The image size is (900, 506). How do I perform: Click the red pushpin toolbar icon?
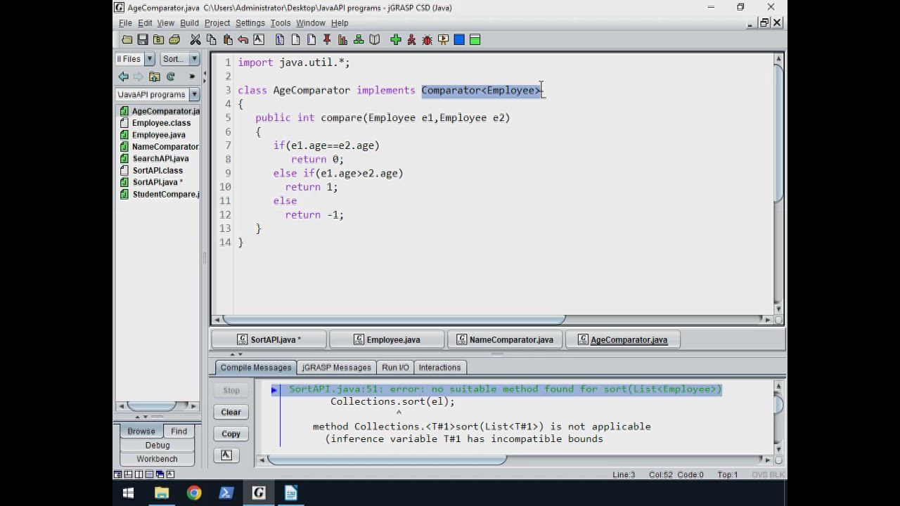pyautogui.click(x=327, y=40)
